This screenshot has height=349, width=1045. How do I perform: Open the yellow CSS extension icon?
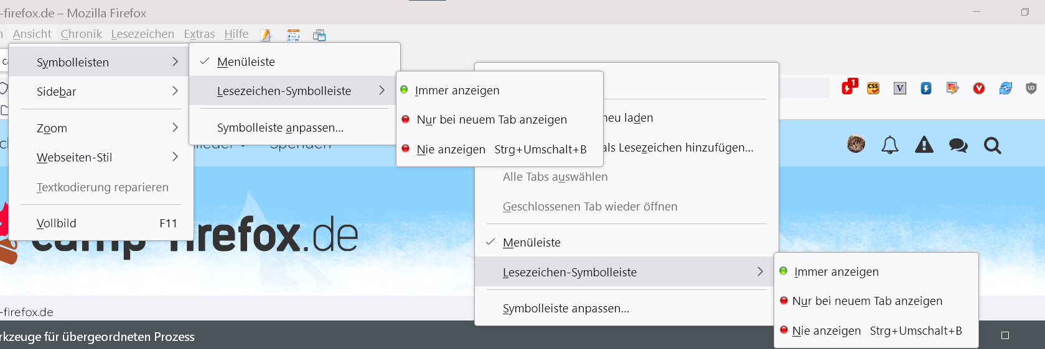click(x=873, y=88)
